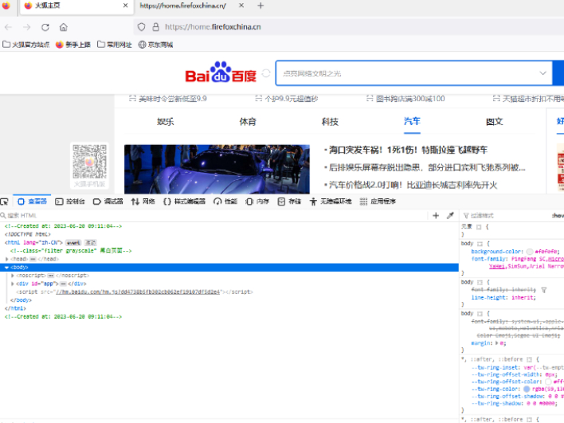
Task: Open the 火狐官方站点 bookmark folder
Action: click(x=26, y=45)
